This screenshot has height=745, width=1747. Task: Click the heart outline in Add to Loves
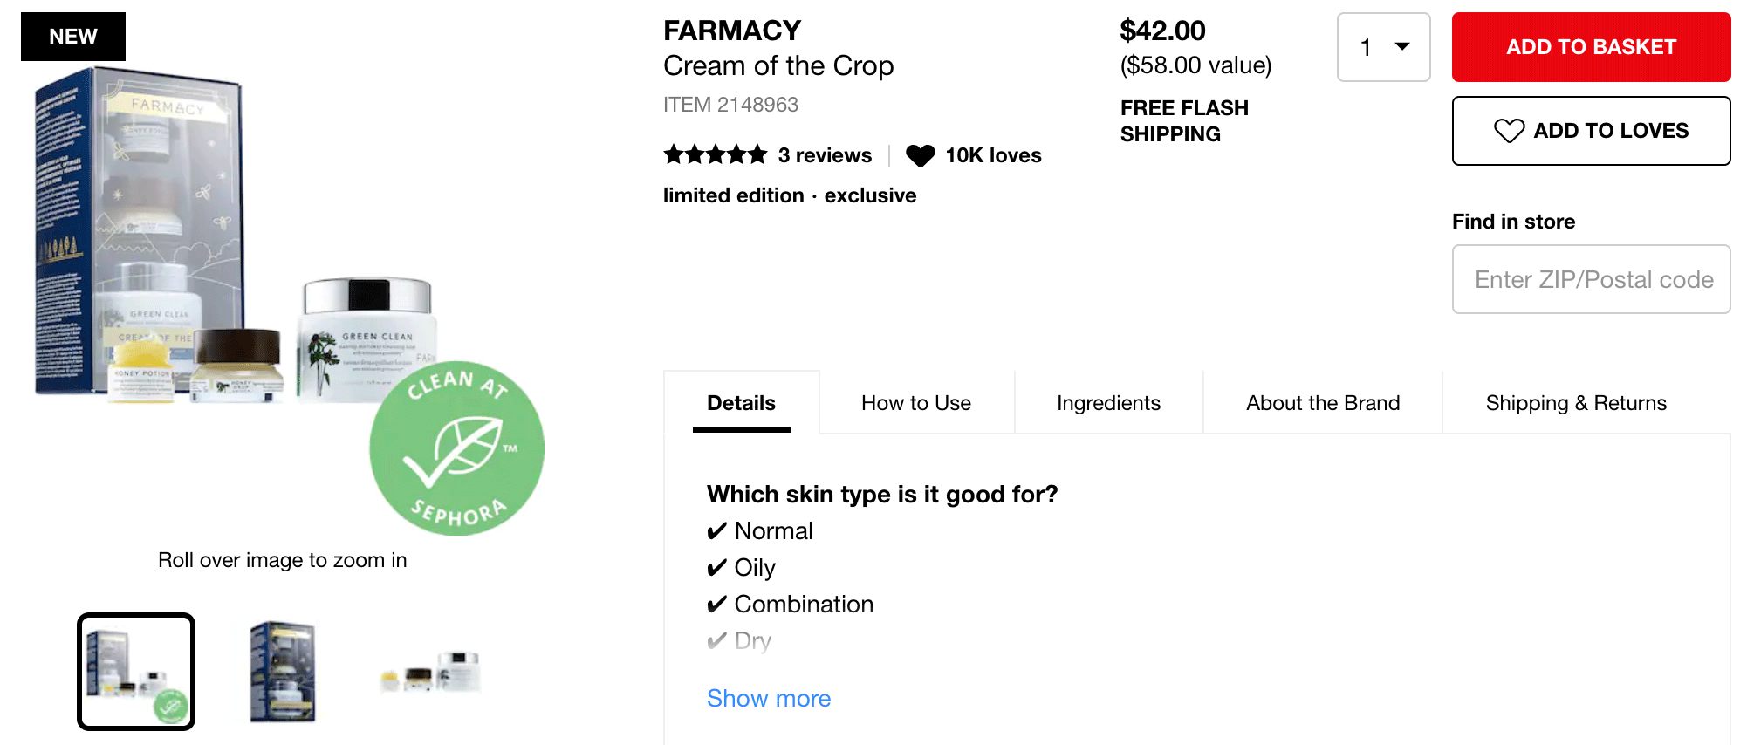point(1509,131)
